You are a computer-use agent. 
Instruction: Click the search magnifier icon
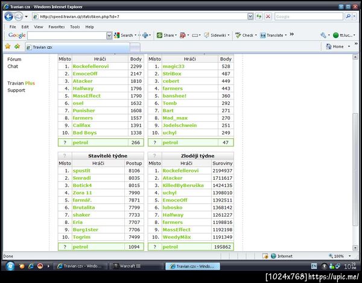pyautogui.click(x=348, y=16)
